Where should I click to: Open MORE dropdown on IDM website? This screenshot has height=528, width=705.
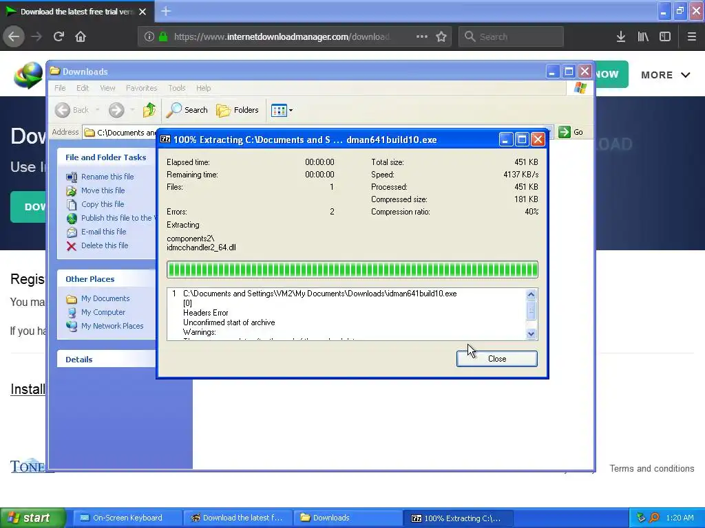pos(666,75)
